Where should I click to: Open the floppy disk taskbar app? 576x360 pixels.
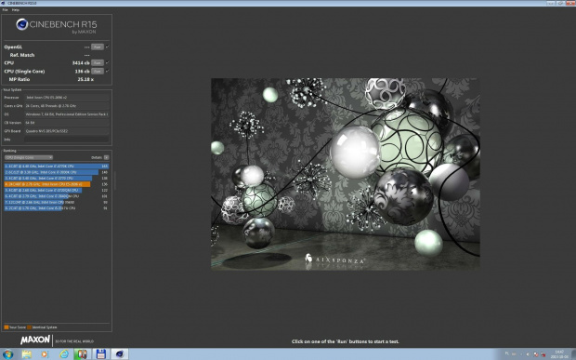(x=100, y=354)
